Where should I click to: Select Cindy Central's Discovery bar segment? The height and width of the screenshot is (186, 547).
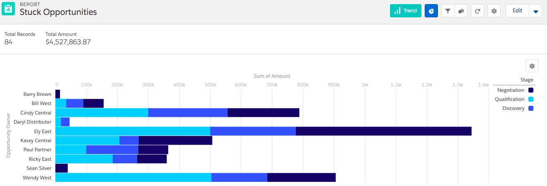[188, 113]
